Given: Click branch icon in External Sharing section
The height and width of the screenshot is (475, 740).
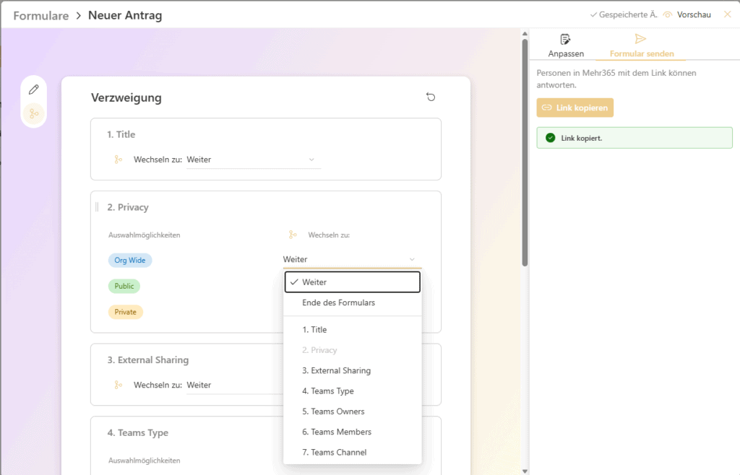Looking at the screenshot, I should click(x=119, y=385).
